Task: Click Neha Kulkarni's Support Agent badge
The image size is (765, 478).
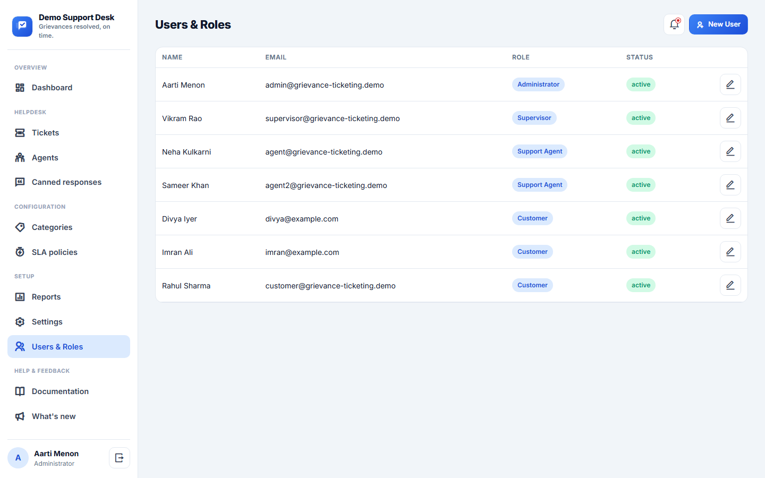Action: click(x=540, y=151)
